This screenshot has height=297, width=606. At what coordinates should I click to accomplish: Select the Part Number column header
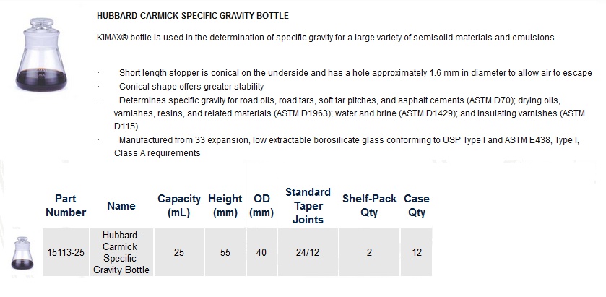click(x=66, y=205)
